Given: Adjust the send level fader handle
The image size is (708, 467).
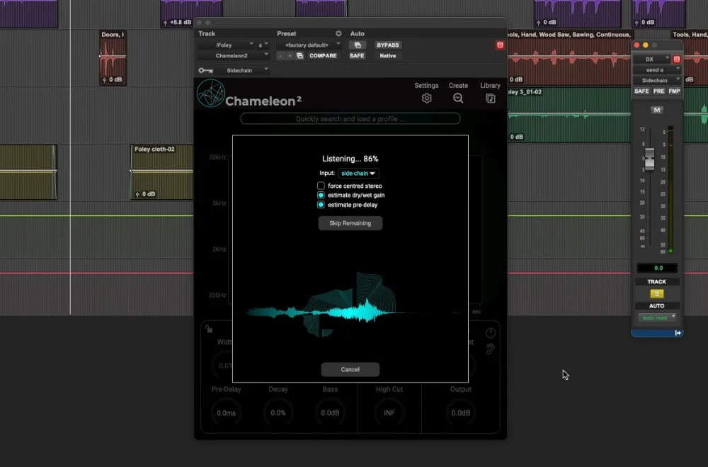Looking at the screenshot, I should click(x=649, y=159).
